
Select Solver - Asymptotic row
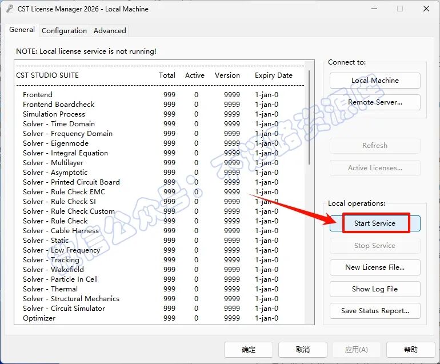[151, 173]
